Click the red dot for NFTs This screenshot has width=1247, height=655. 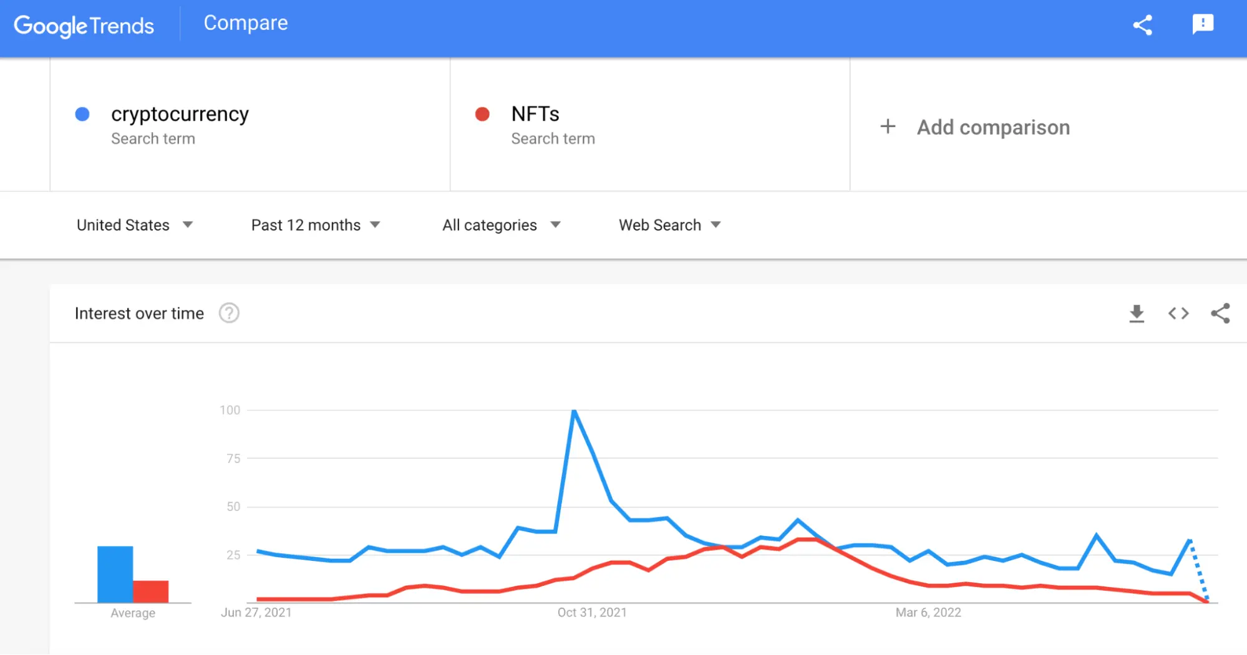coord(482,115)
